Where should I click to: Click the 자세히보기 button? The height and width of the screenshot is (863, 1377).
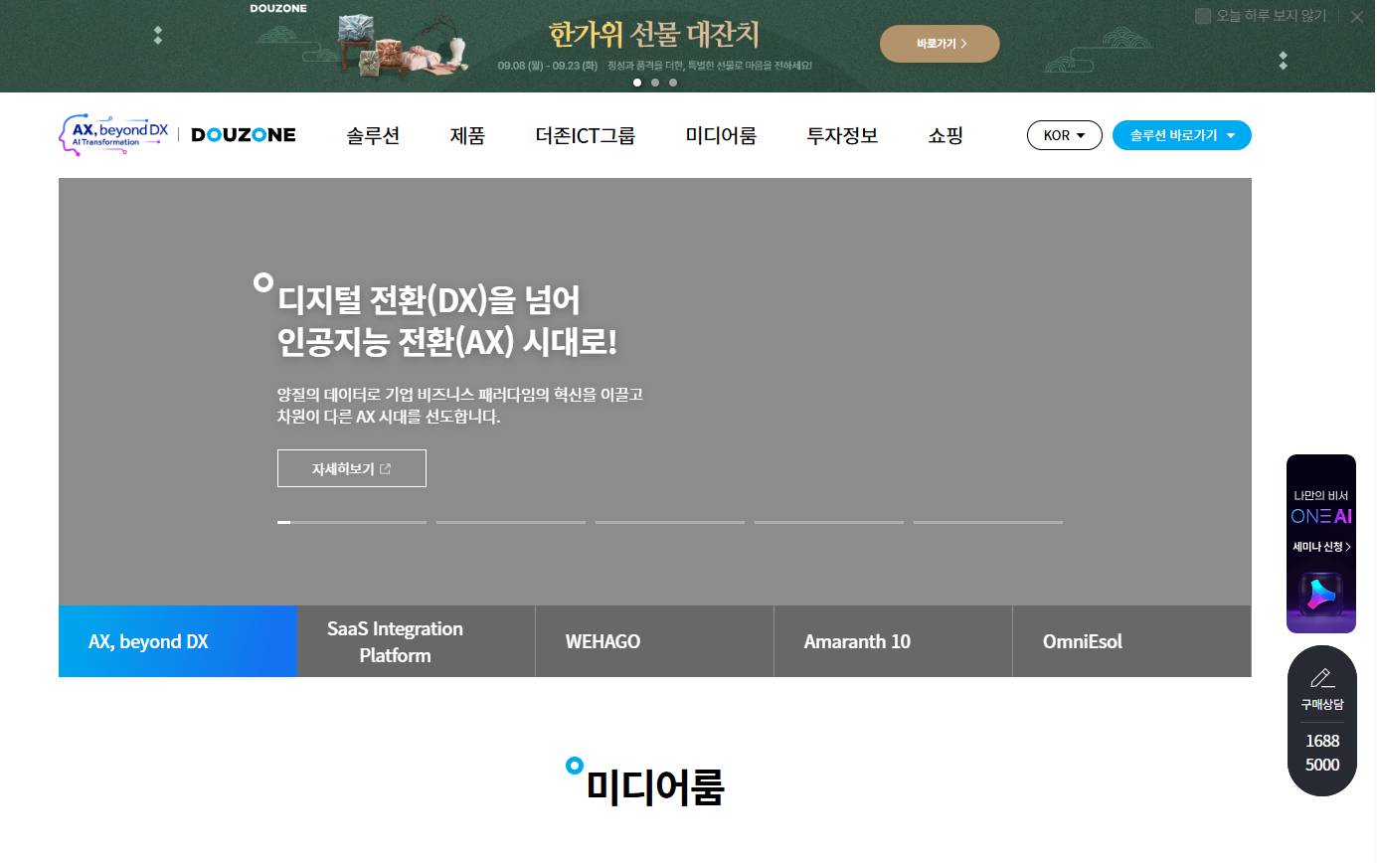pyautogui.click(x=352, y=468)
